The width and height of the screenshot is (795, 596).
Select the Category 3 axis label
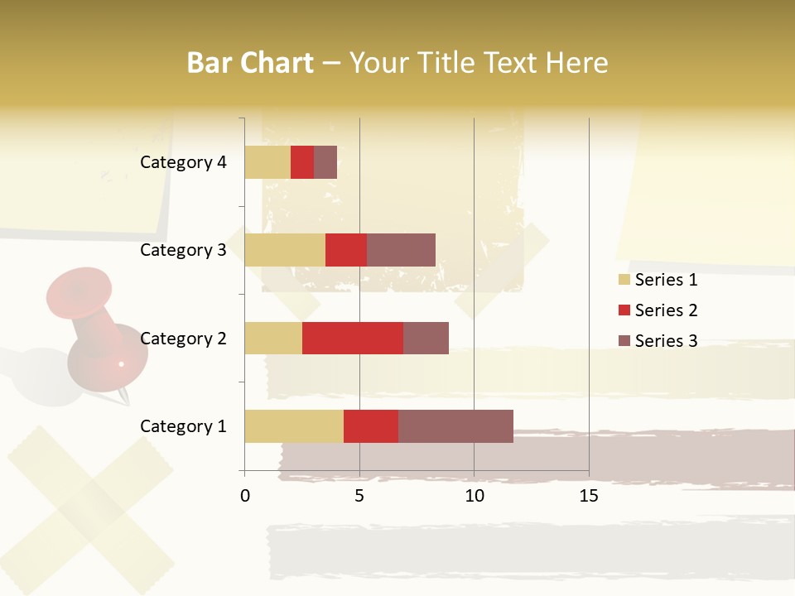[x=183, y=250]
